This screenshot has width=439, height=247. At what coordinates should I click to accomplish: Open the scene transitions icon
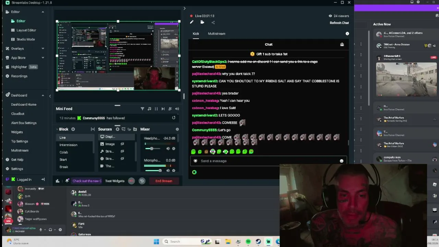93,129
